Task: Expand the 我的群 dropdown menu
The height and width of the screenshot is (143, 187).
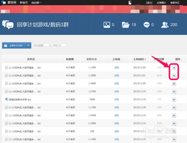Action: (x=36, y=3)
